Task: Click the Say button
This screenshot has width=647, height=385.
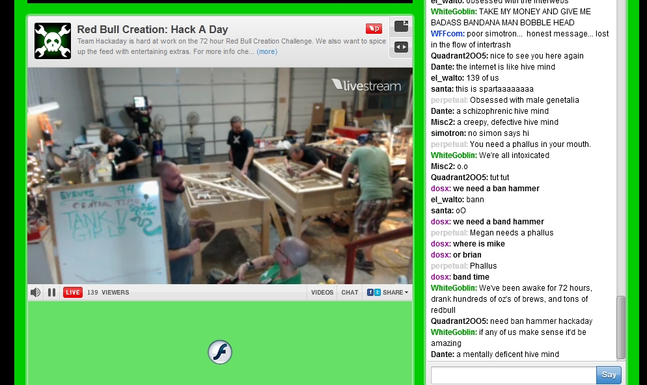Action: (x=609, y=375)
